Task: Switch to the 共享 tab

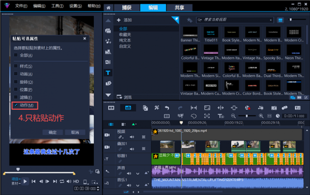Action: coord(179,8)
